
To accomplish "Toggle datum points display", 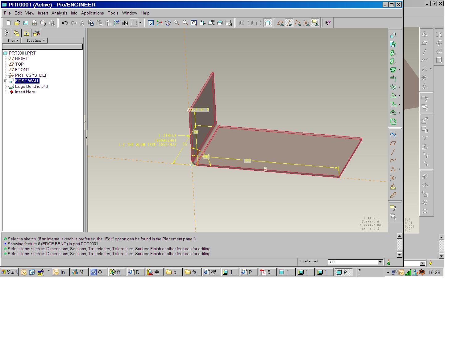I will tap(297, 23).
